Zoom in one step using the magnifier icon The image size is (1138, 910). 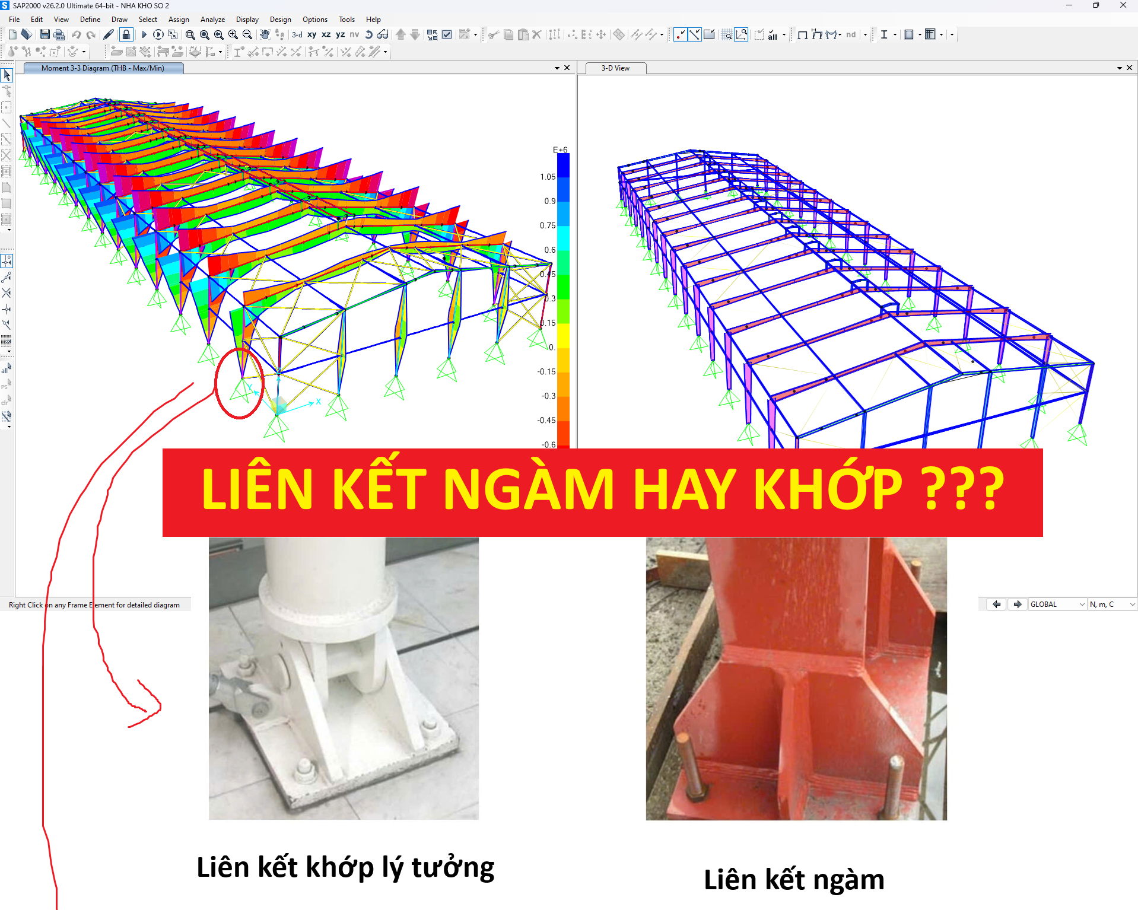point(233,34)
